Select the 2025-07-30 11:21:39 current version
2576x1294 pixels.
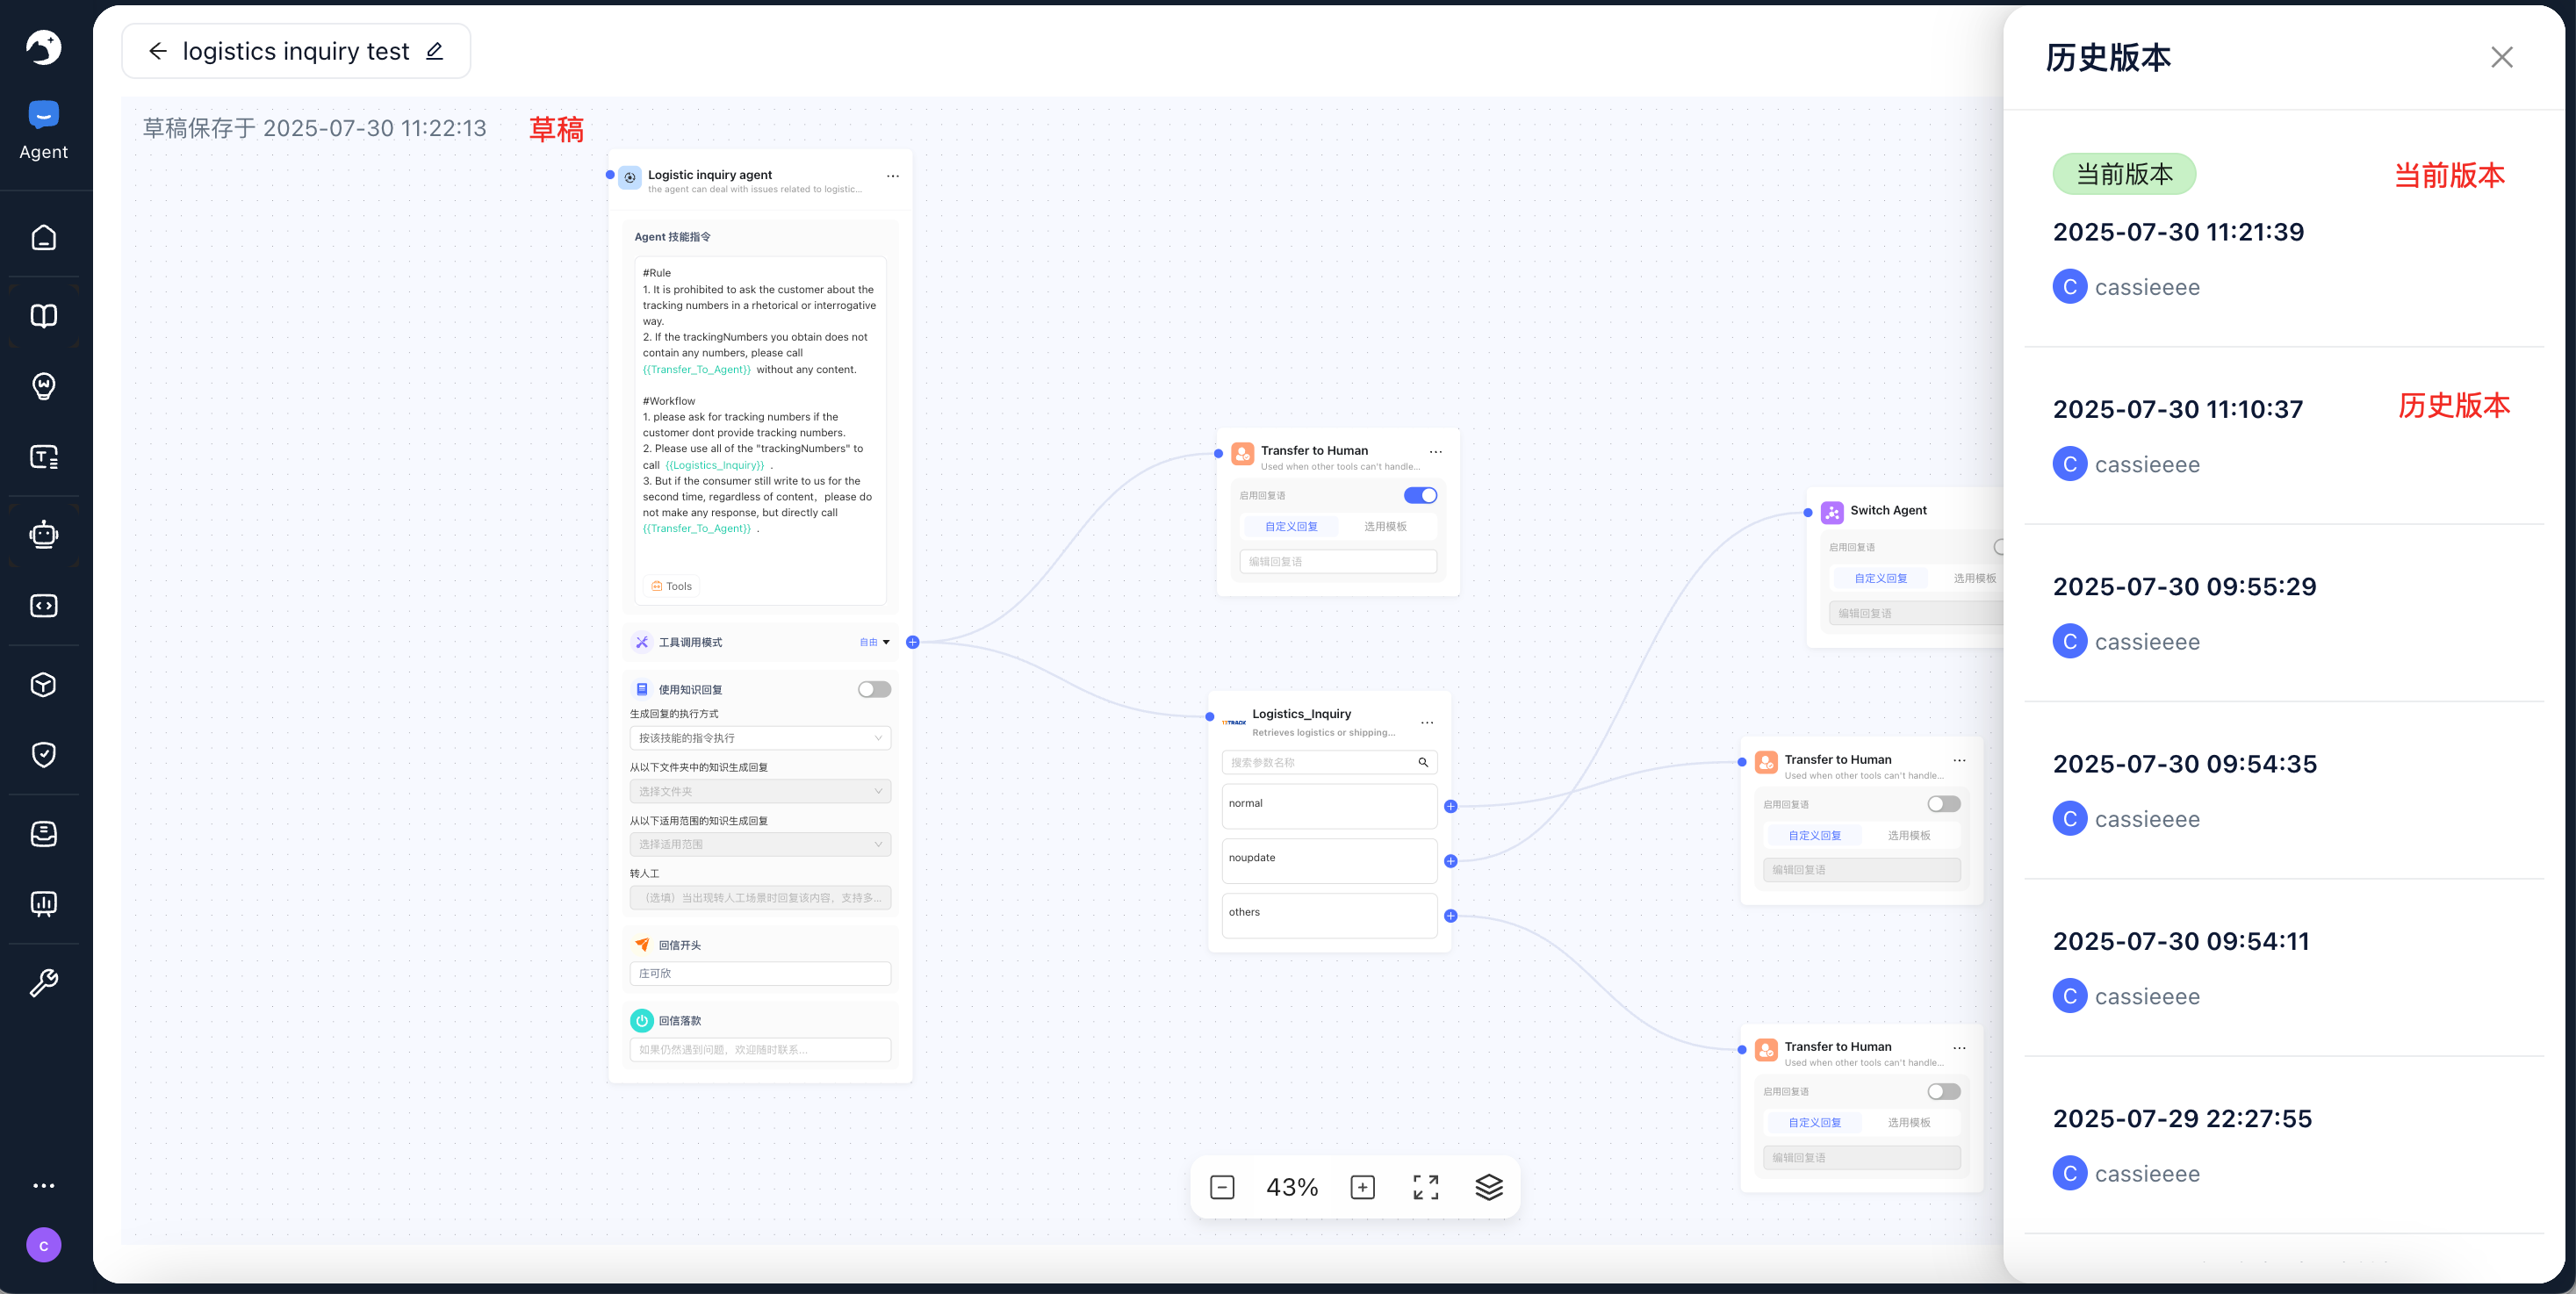click(x=2283, y=231)
